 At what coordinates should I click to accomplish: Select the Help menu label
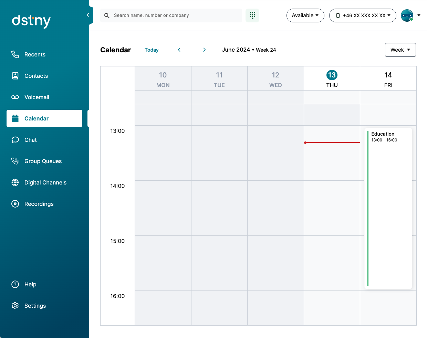pyautogui.click(x=30, y=284)
